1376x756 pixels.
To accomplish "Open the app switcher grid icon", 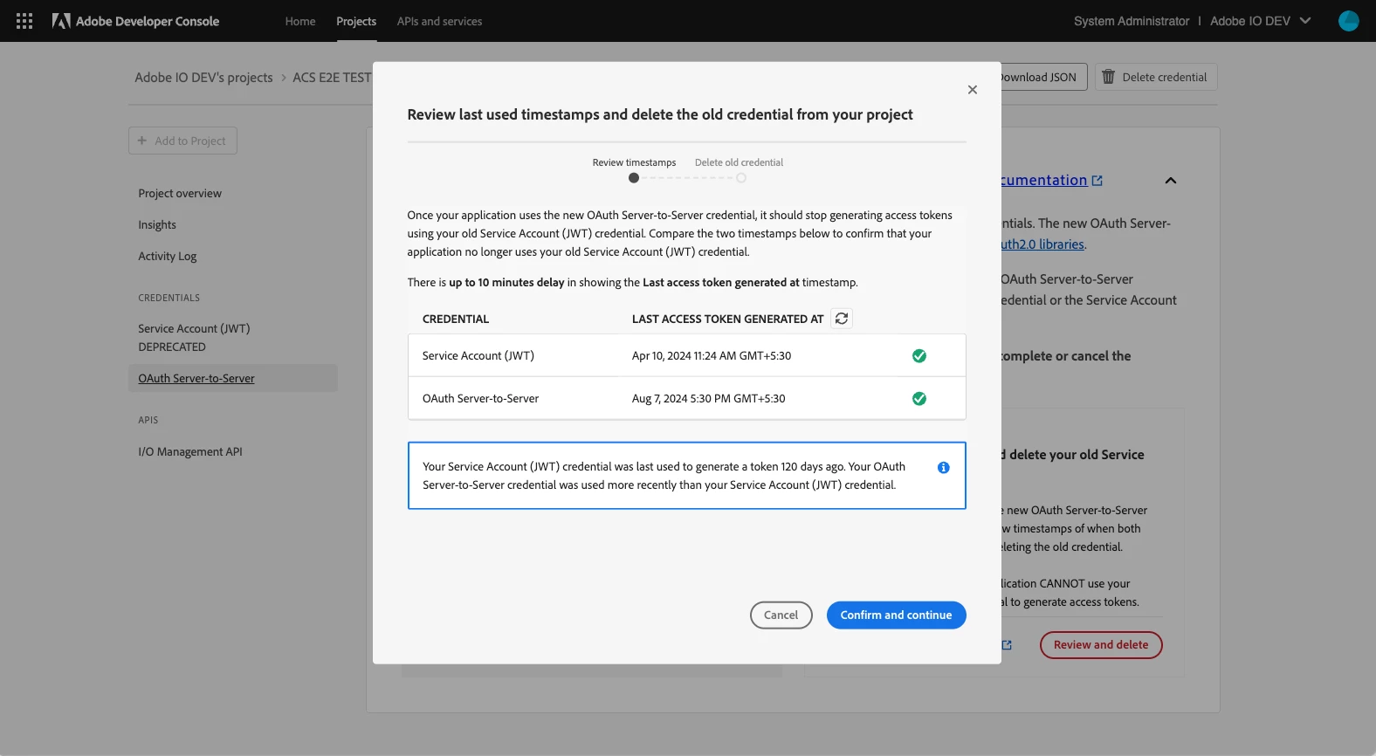I will click(x=24, y=21).
